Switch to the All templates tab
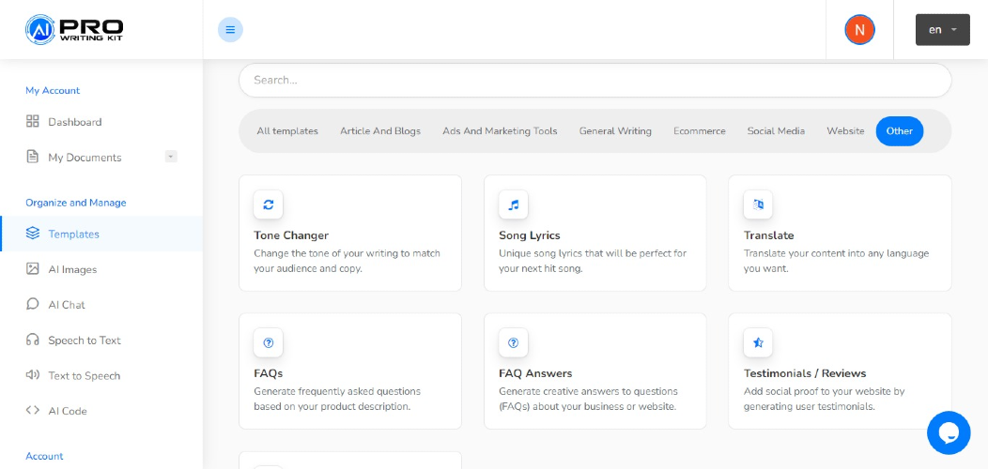 (287, 131)
